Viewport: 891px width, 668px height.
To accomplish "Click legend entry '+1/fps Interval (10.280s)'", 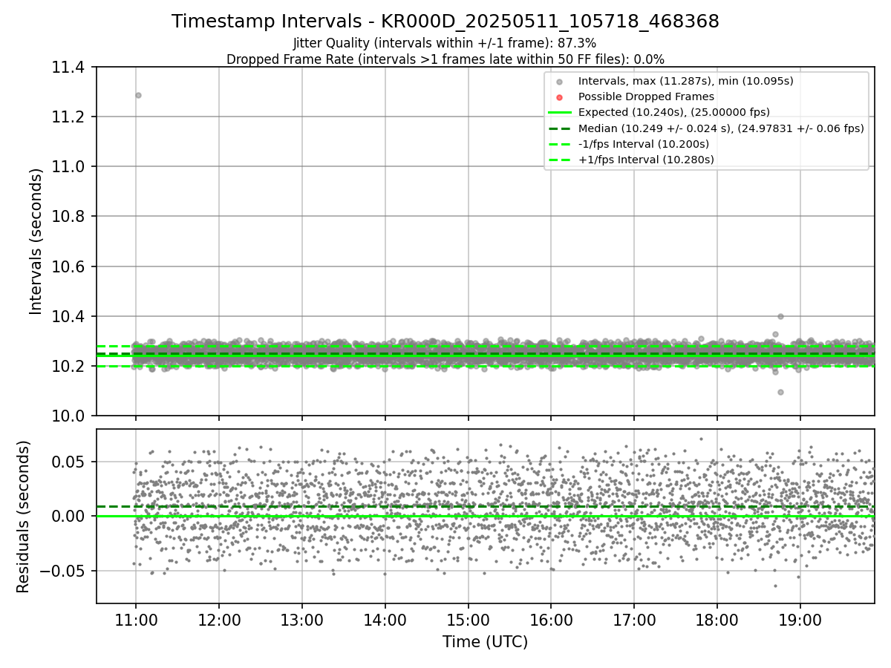I will click(x=646, y=160).
